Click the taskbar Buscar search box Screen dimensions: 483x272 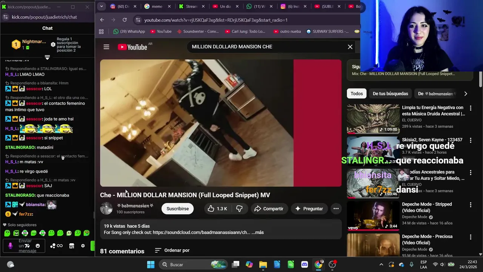(194, 264)
